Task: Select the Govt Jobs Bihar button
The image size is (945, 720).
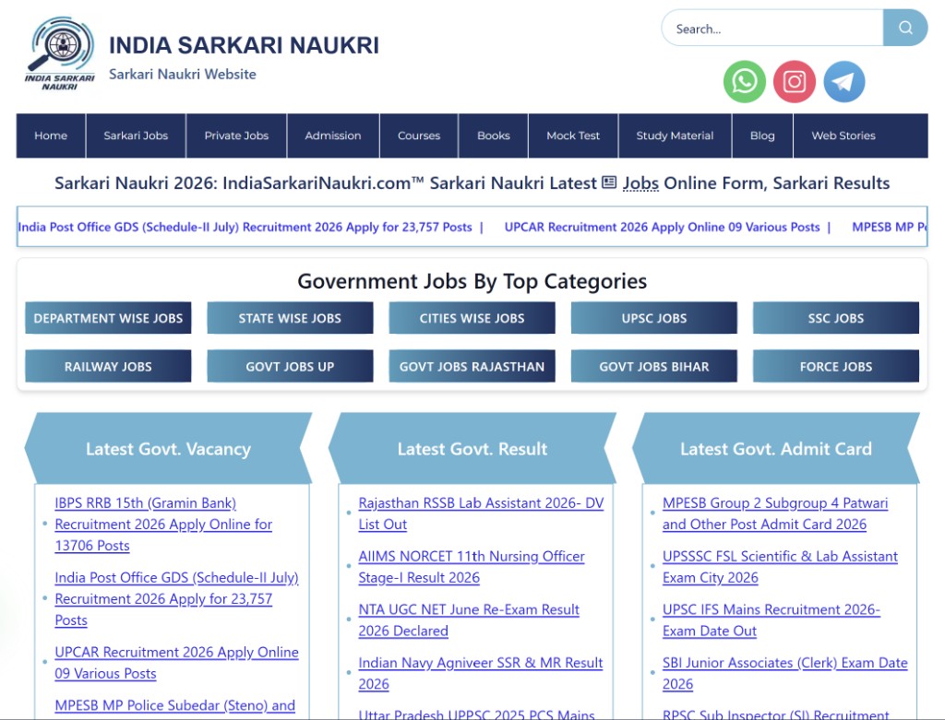Action: tap(654, 366)
